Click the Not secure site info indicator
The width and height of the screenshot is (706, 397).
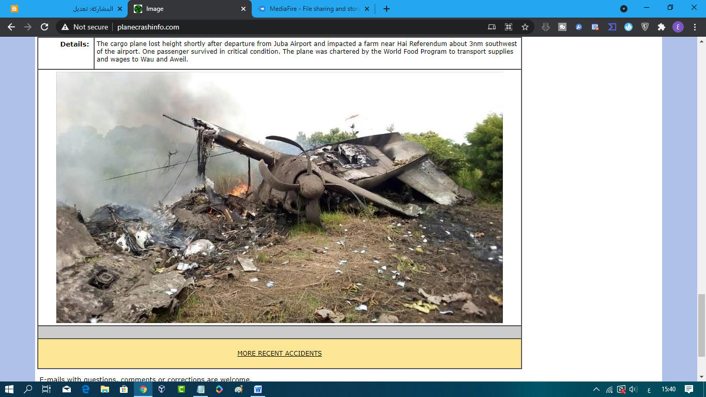tap(85, 27)
